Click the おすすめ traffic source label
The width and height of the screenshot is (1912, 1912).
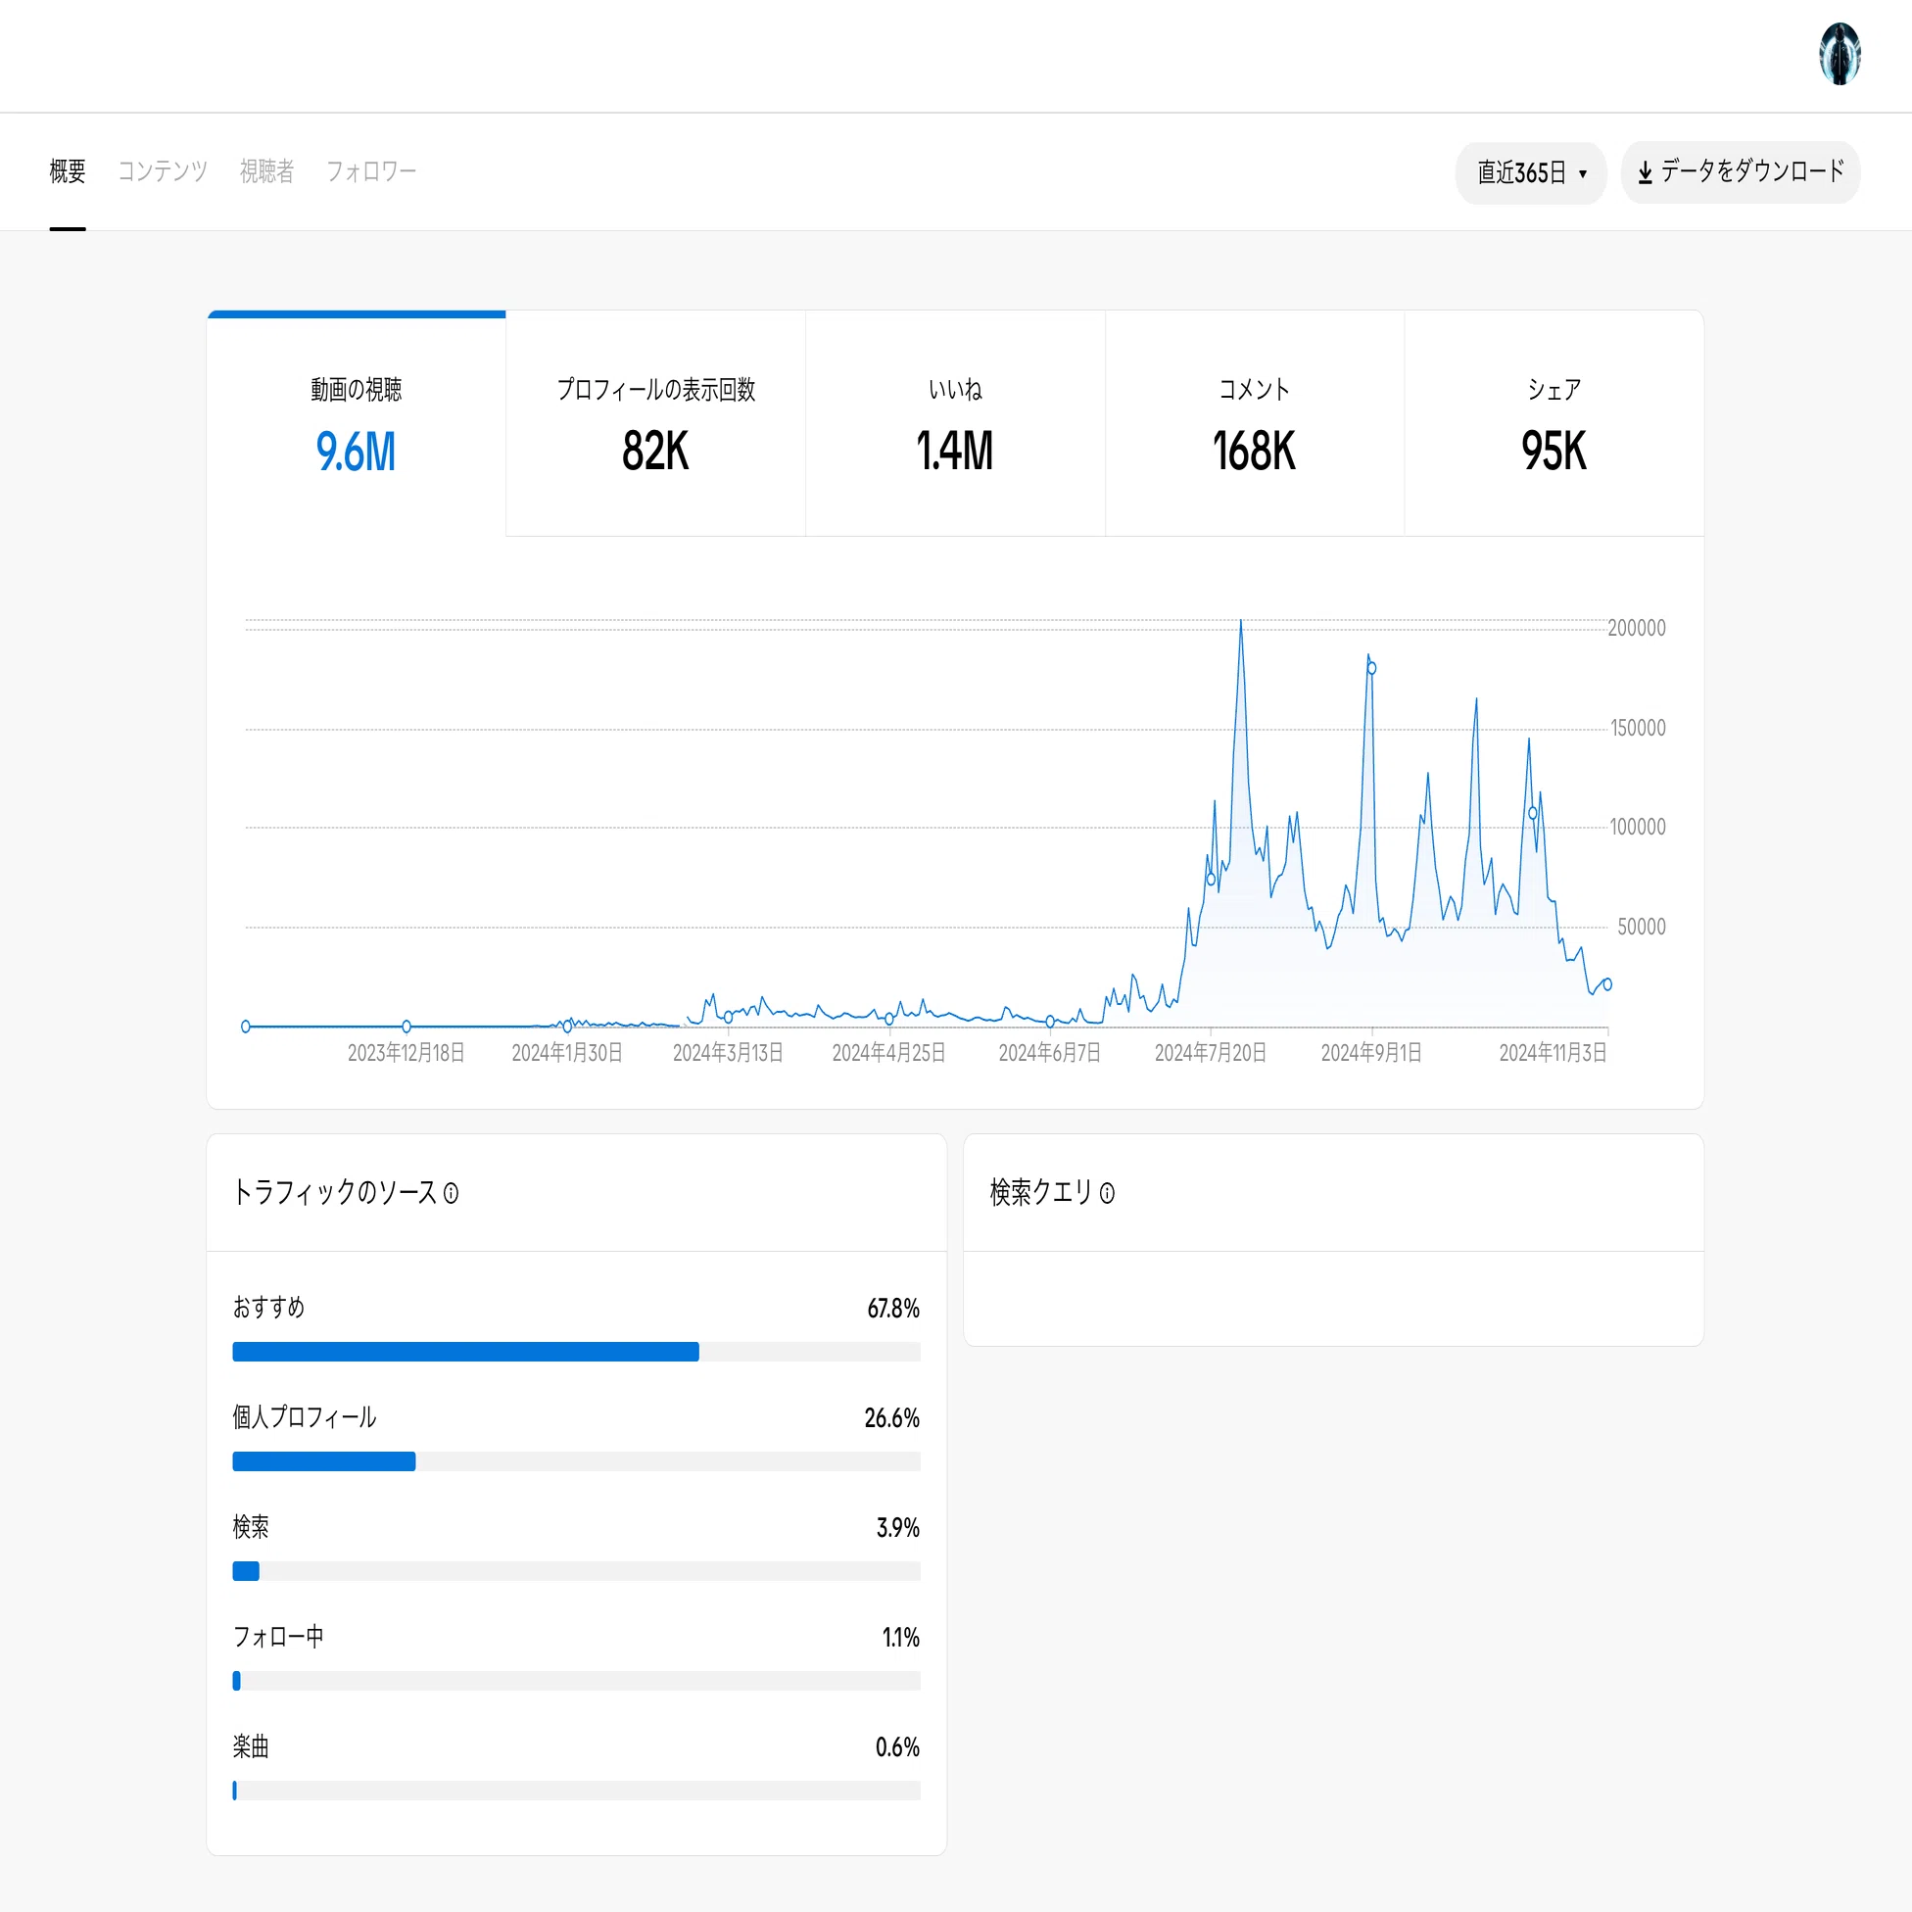click(x=269, y=1309)
